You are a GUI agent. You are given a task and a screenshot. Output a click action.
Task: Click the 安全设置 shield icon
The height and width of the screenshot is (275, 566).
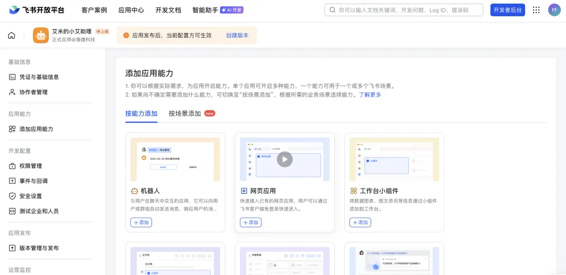pyautogui.click(x=12, y=196)
